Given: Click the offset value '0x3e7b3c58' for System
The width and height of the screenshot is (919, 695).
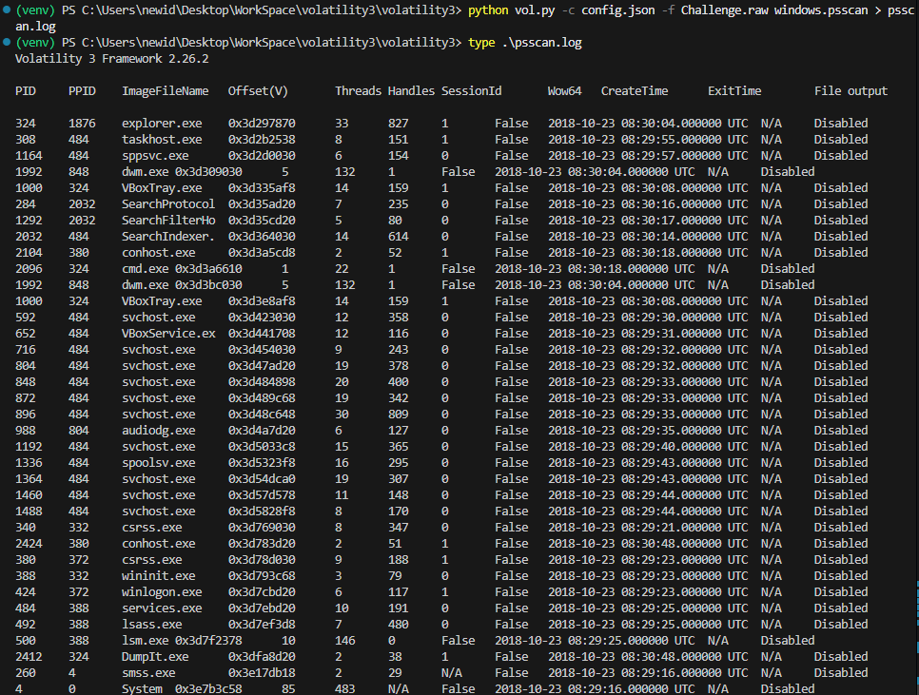Looking at the screenshot, I should click(208, 689).
